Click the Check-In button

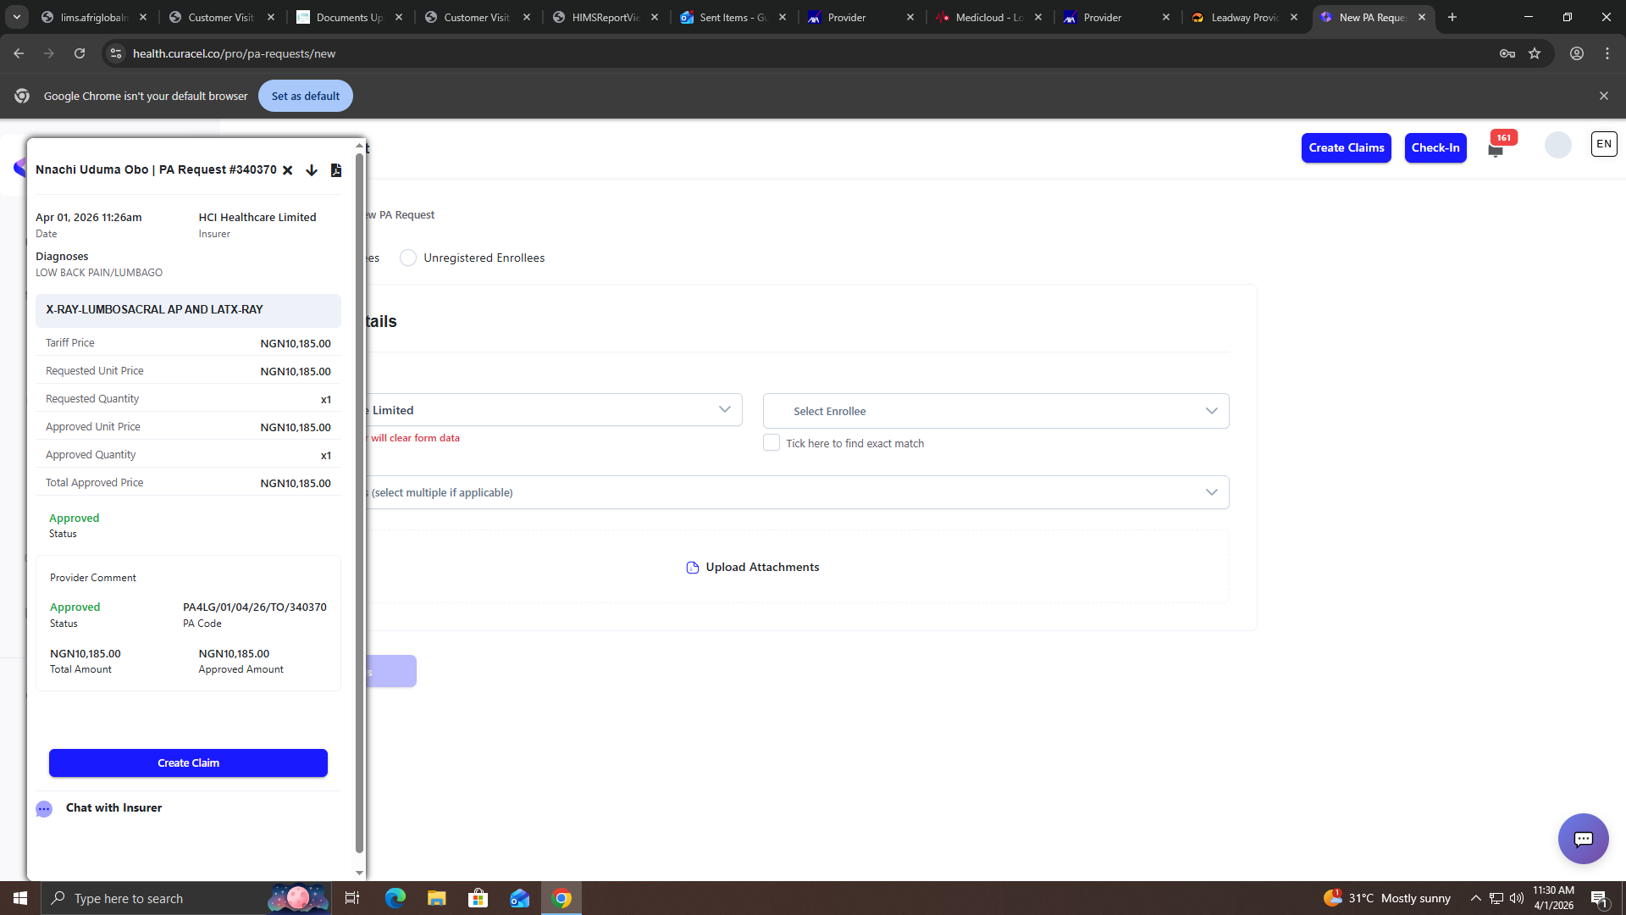(1435, 147)
